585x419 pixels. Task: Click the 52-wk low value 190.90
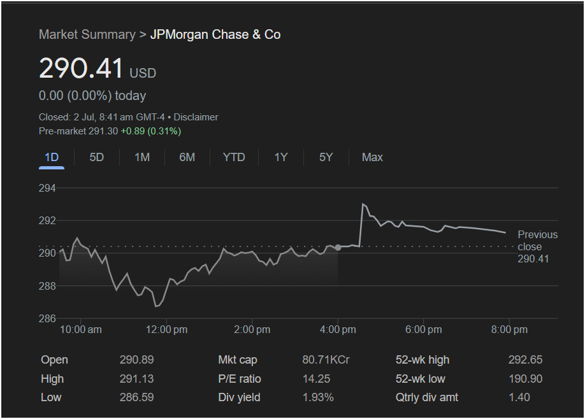(x=526, y=379)
